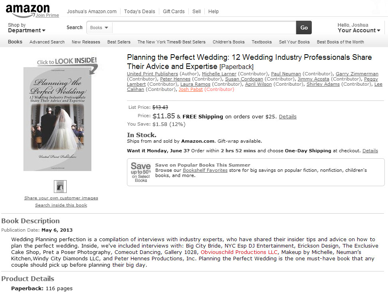Open Paul Neuman contributor link
The image size is (388, 293).
(x=286, y=74)
